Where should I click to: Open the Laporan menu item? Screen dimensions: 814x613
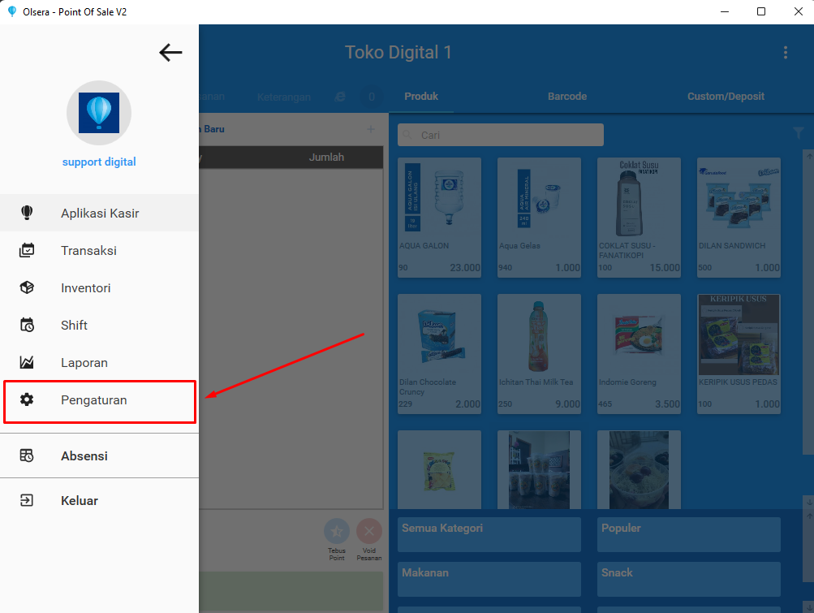tap(99, 363)
